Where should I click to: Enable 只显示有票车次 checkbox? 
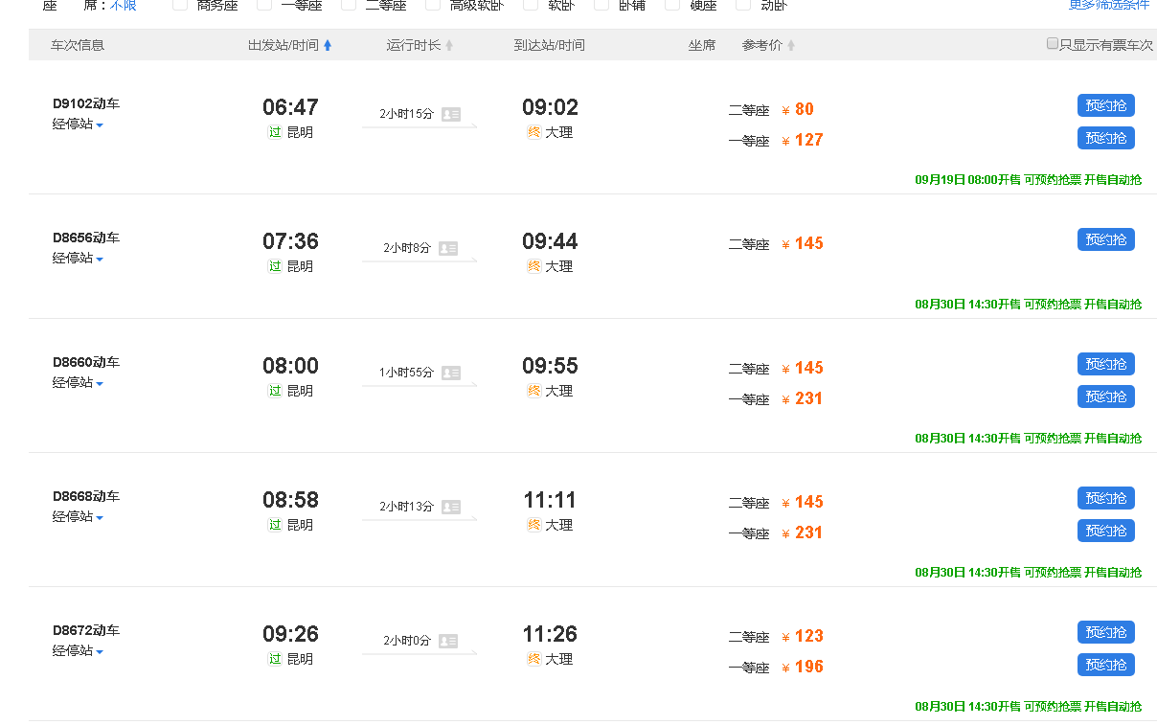[x=1053, y=44]
